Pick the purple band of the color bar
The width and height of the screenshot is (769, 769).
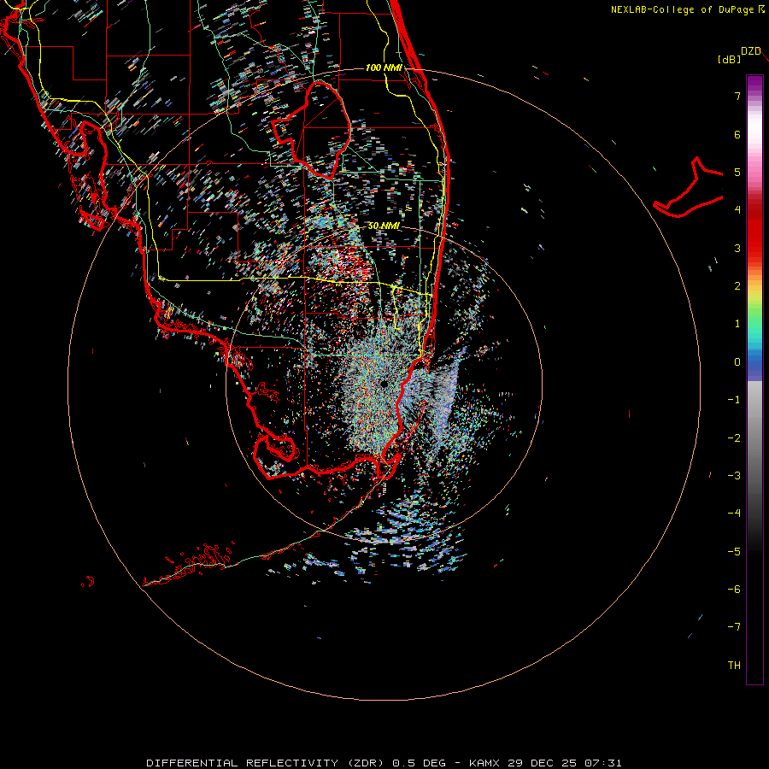tap(754, 85)
